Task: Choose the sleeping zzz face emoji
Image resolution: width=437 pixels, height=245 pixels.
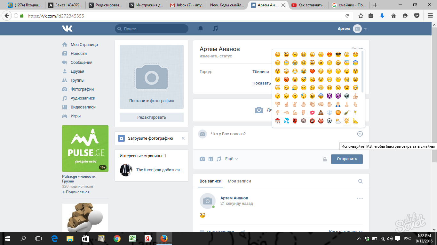Action: click(304, 79)
